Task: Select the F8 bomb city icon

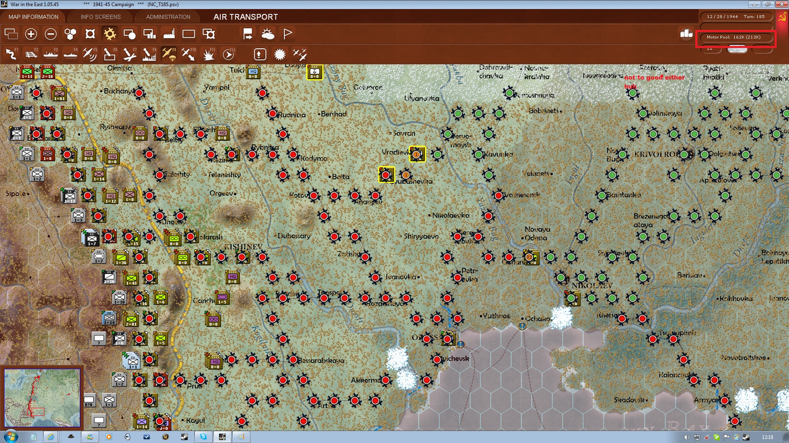Action: click(149, 54)
